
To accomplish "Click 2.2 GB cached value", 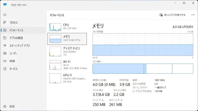I will click(x=119, y=94).
